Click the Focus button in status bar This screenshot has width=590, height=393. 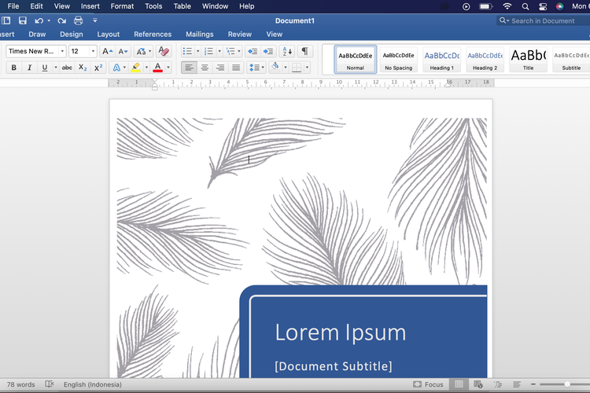click(x=429, y=384)
